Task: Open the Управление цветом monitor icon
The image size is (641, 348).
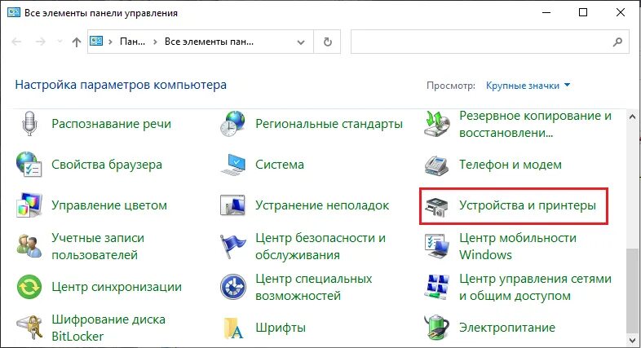Action: tap(29, 205)
